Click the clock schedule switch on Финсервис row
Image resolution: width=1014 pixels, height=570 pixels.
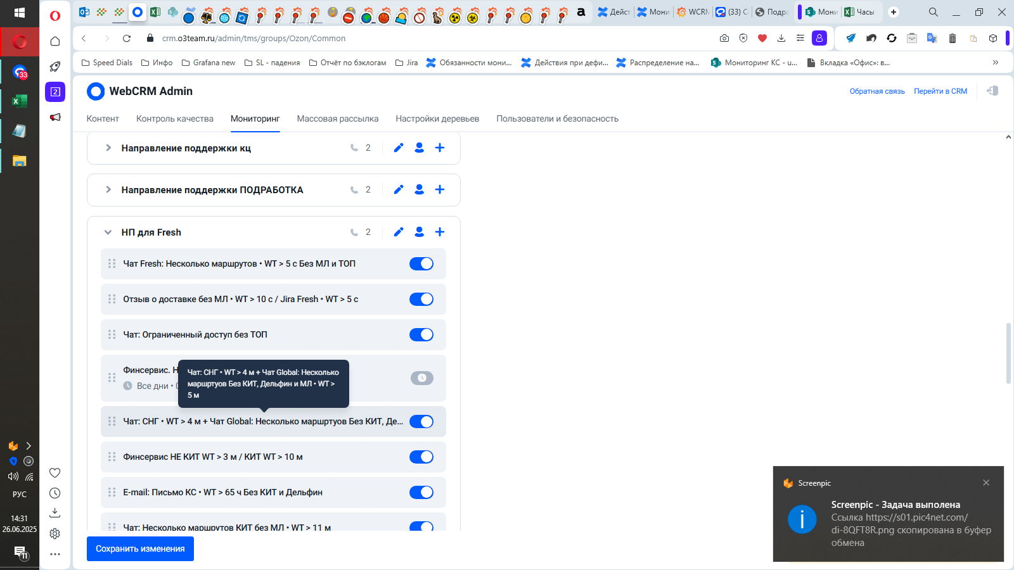click(422, 378)
